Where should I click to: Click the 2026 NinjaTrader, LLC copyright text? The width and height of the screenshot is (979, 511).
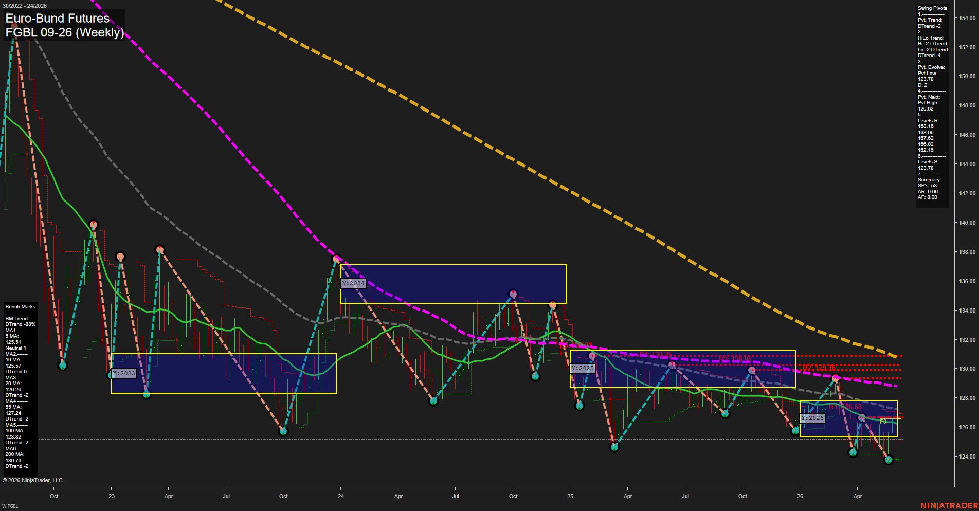(32, 480)
